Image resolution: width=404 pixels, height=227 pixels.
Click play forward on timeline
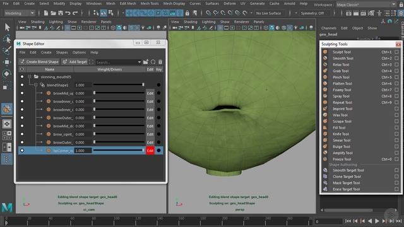[x=377, y=221]
